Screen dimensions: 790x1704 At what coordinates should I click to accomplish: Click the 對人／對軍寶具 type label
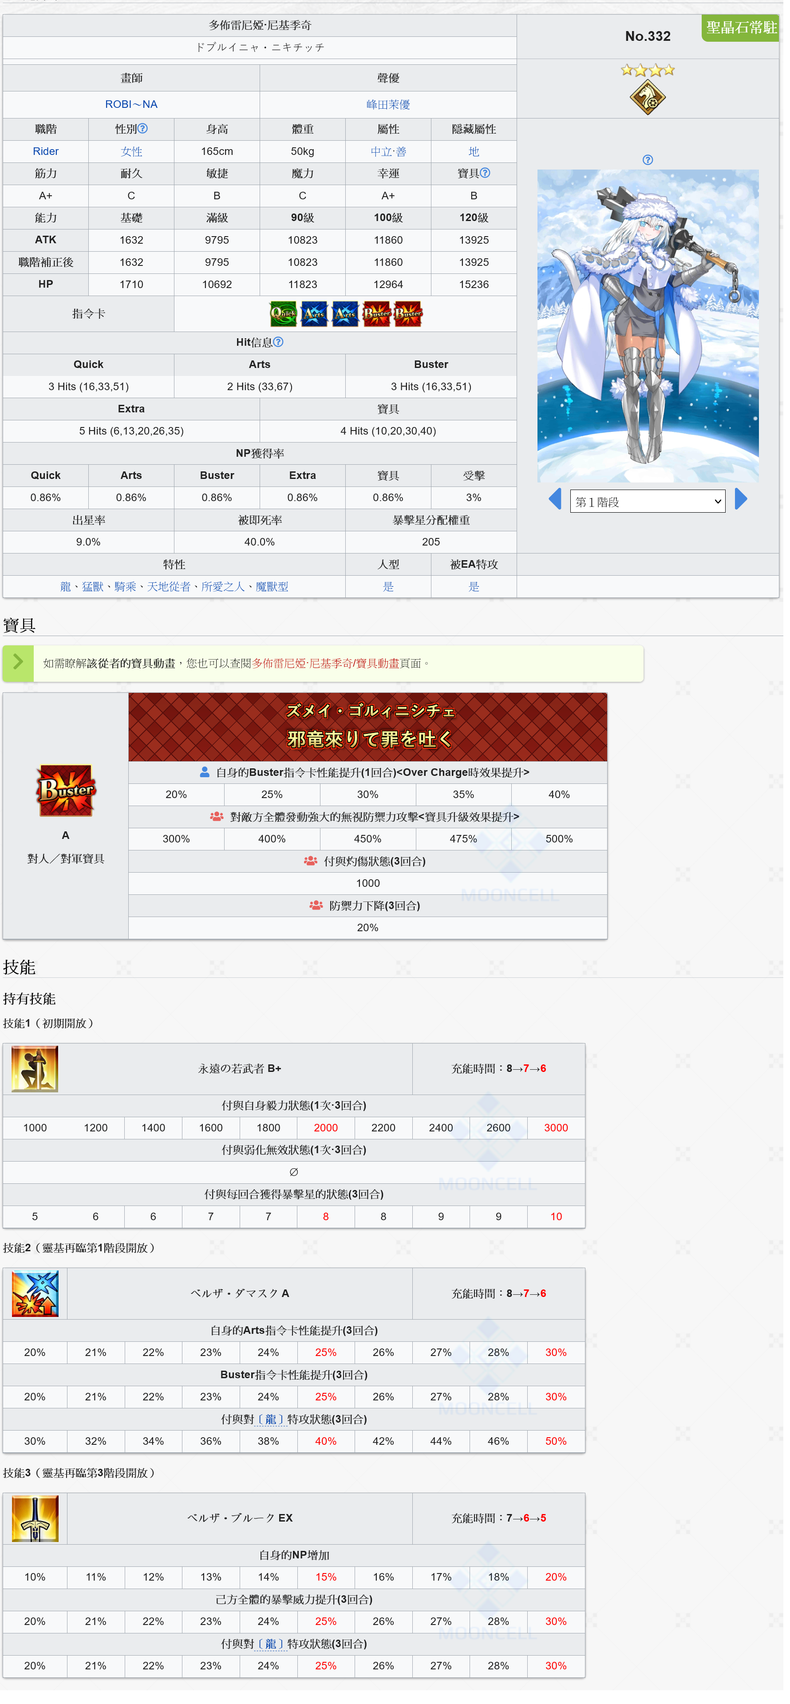click(x=66, y=866)
